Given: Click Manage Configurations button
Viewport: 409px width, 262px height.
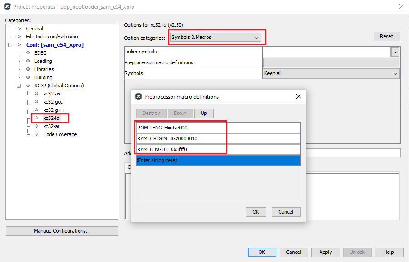Looking at the screenshot, I should [x=62, y=231].
